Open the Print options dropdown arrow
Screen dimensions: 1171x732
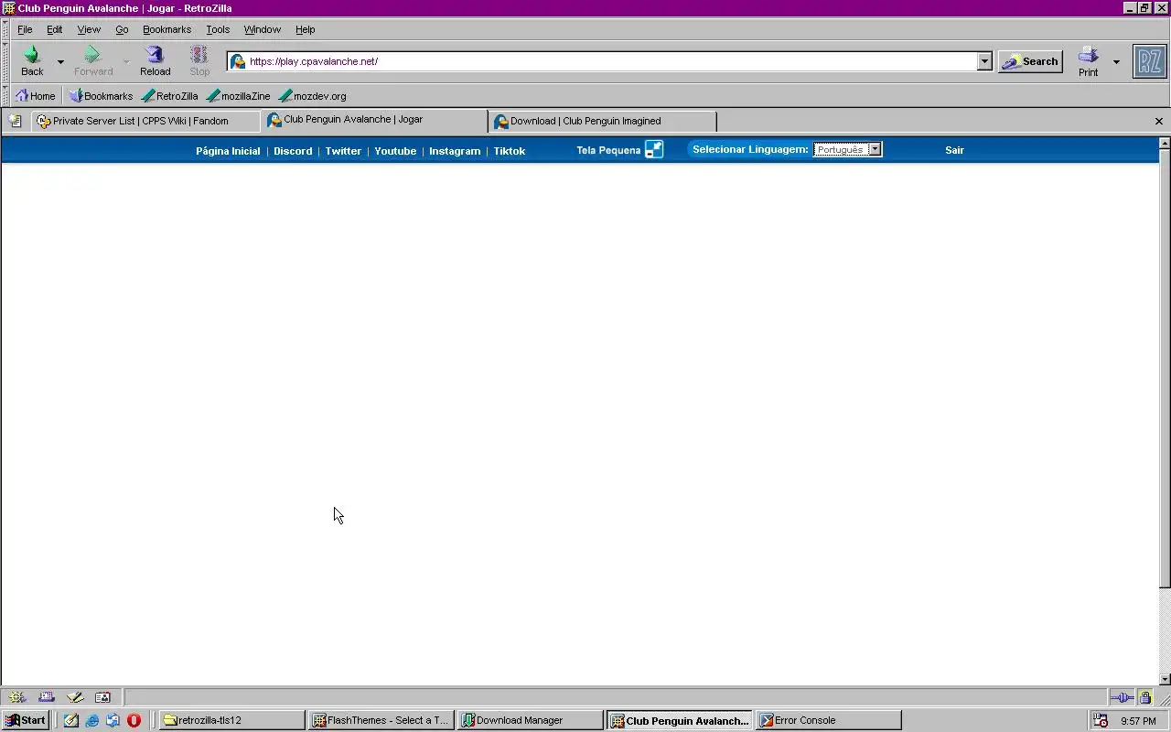(1116, 62)
